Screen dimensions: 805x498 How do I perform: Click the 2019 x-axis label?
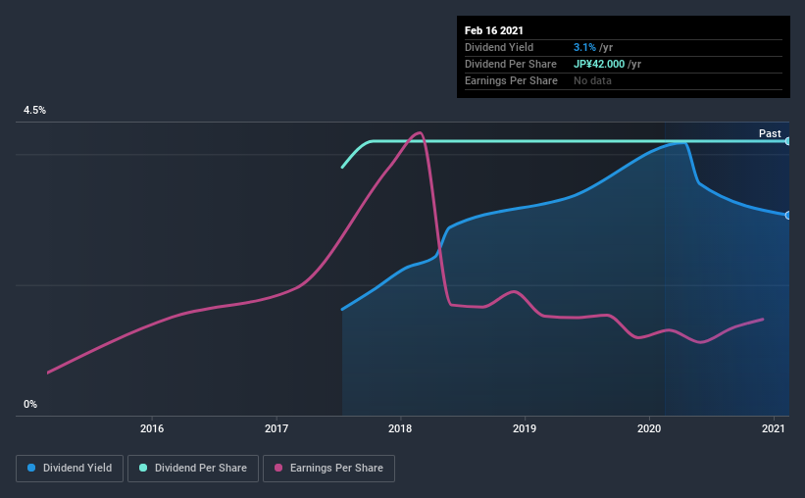coord(525,428)
